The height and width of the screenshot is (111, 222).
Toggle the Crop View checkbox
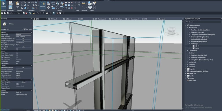(x=17, y=53)
